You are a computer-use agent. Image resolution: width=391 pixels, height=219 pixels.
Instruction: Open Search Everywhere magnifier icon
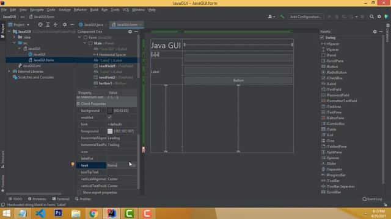tap(371, 16)
